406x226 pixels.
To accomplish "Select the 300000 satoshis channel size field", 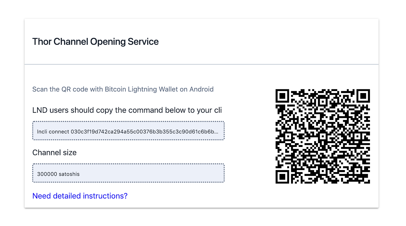I will coord(128,173).
